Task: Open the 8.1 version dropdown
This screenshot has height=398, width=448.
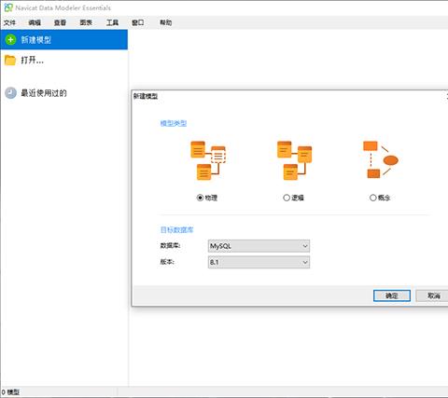Action: click(259, 262)
